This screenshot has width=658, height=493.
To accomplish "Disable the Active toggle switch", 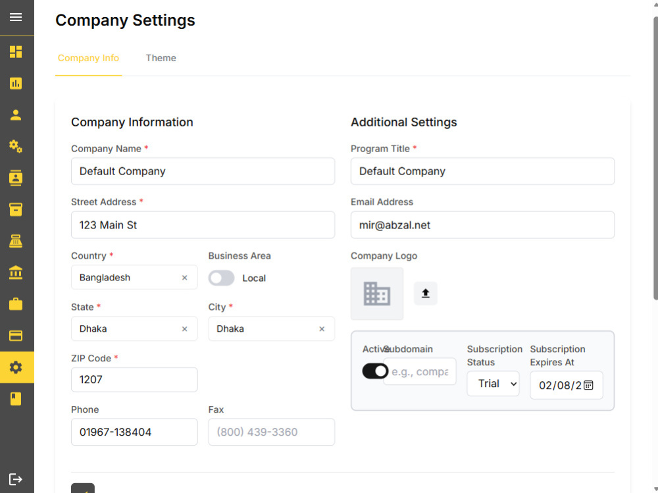I will (375, 371).
